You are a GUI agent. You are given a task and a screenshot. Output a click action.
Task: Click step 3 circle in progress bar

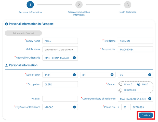coord(127,5)
